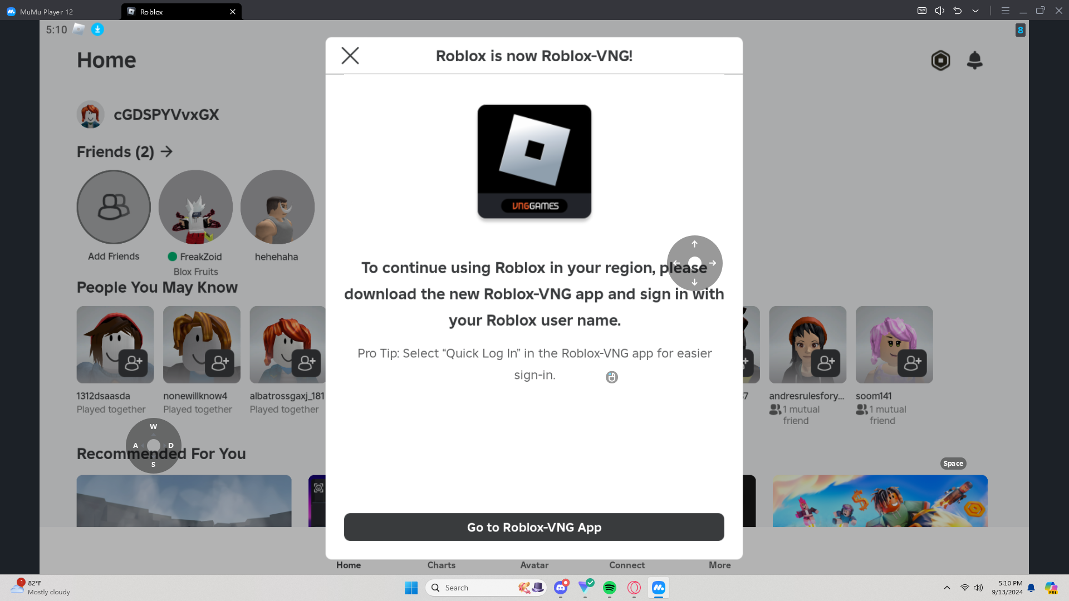
Task: Open the MuMu hamburger menu
Action: [1006, 11]
